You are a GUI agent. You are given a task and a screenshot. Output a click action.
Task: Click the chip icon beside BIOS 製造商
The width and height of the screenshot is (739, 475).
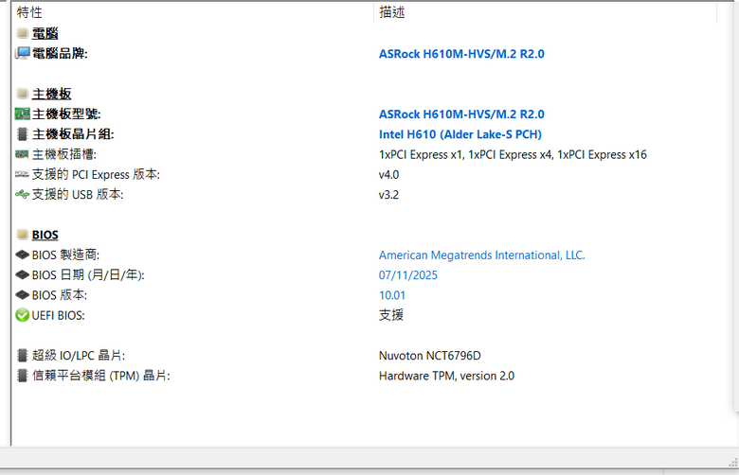[22, 255]
